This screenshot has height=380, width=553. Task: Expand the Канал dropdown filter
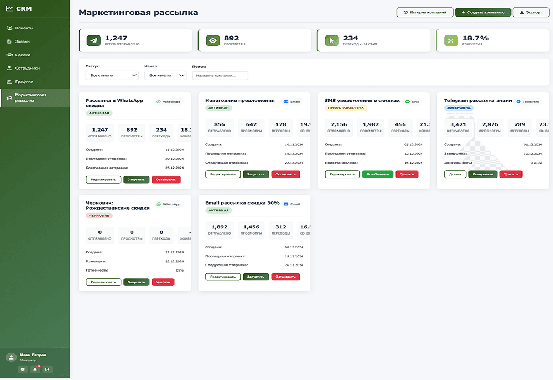[x=165, y=75]
